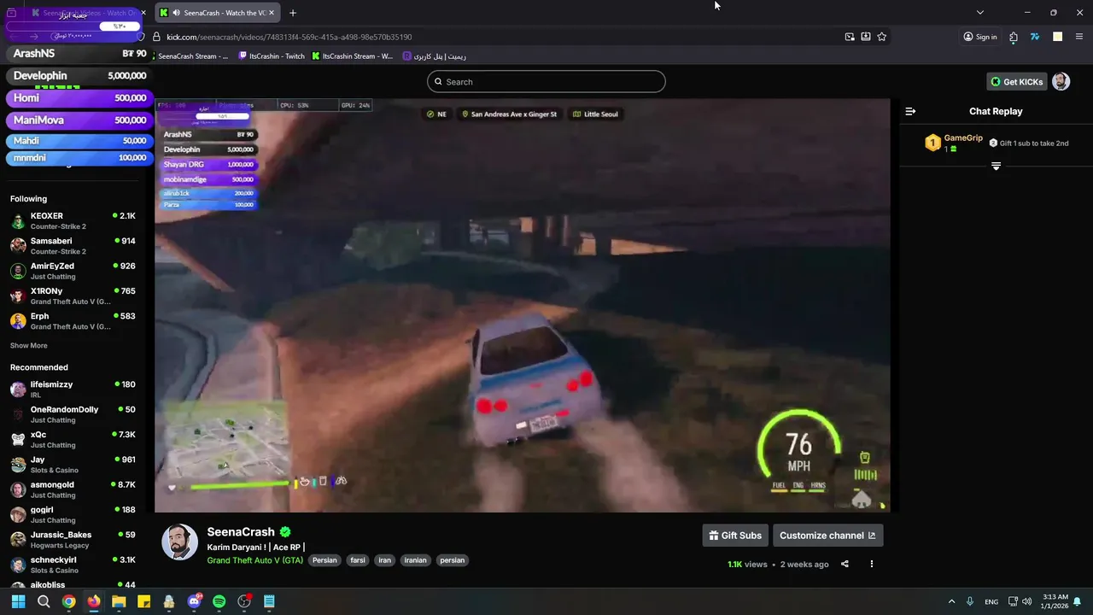This screenshot has width=1093, height=615.
Task: Select the Persian tag
Action: 324,560
